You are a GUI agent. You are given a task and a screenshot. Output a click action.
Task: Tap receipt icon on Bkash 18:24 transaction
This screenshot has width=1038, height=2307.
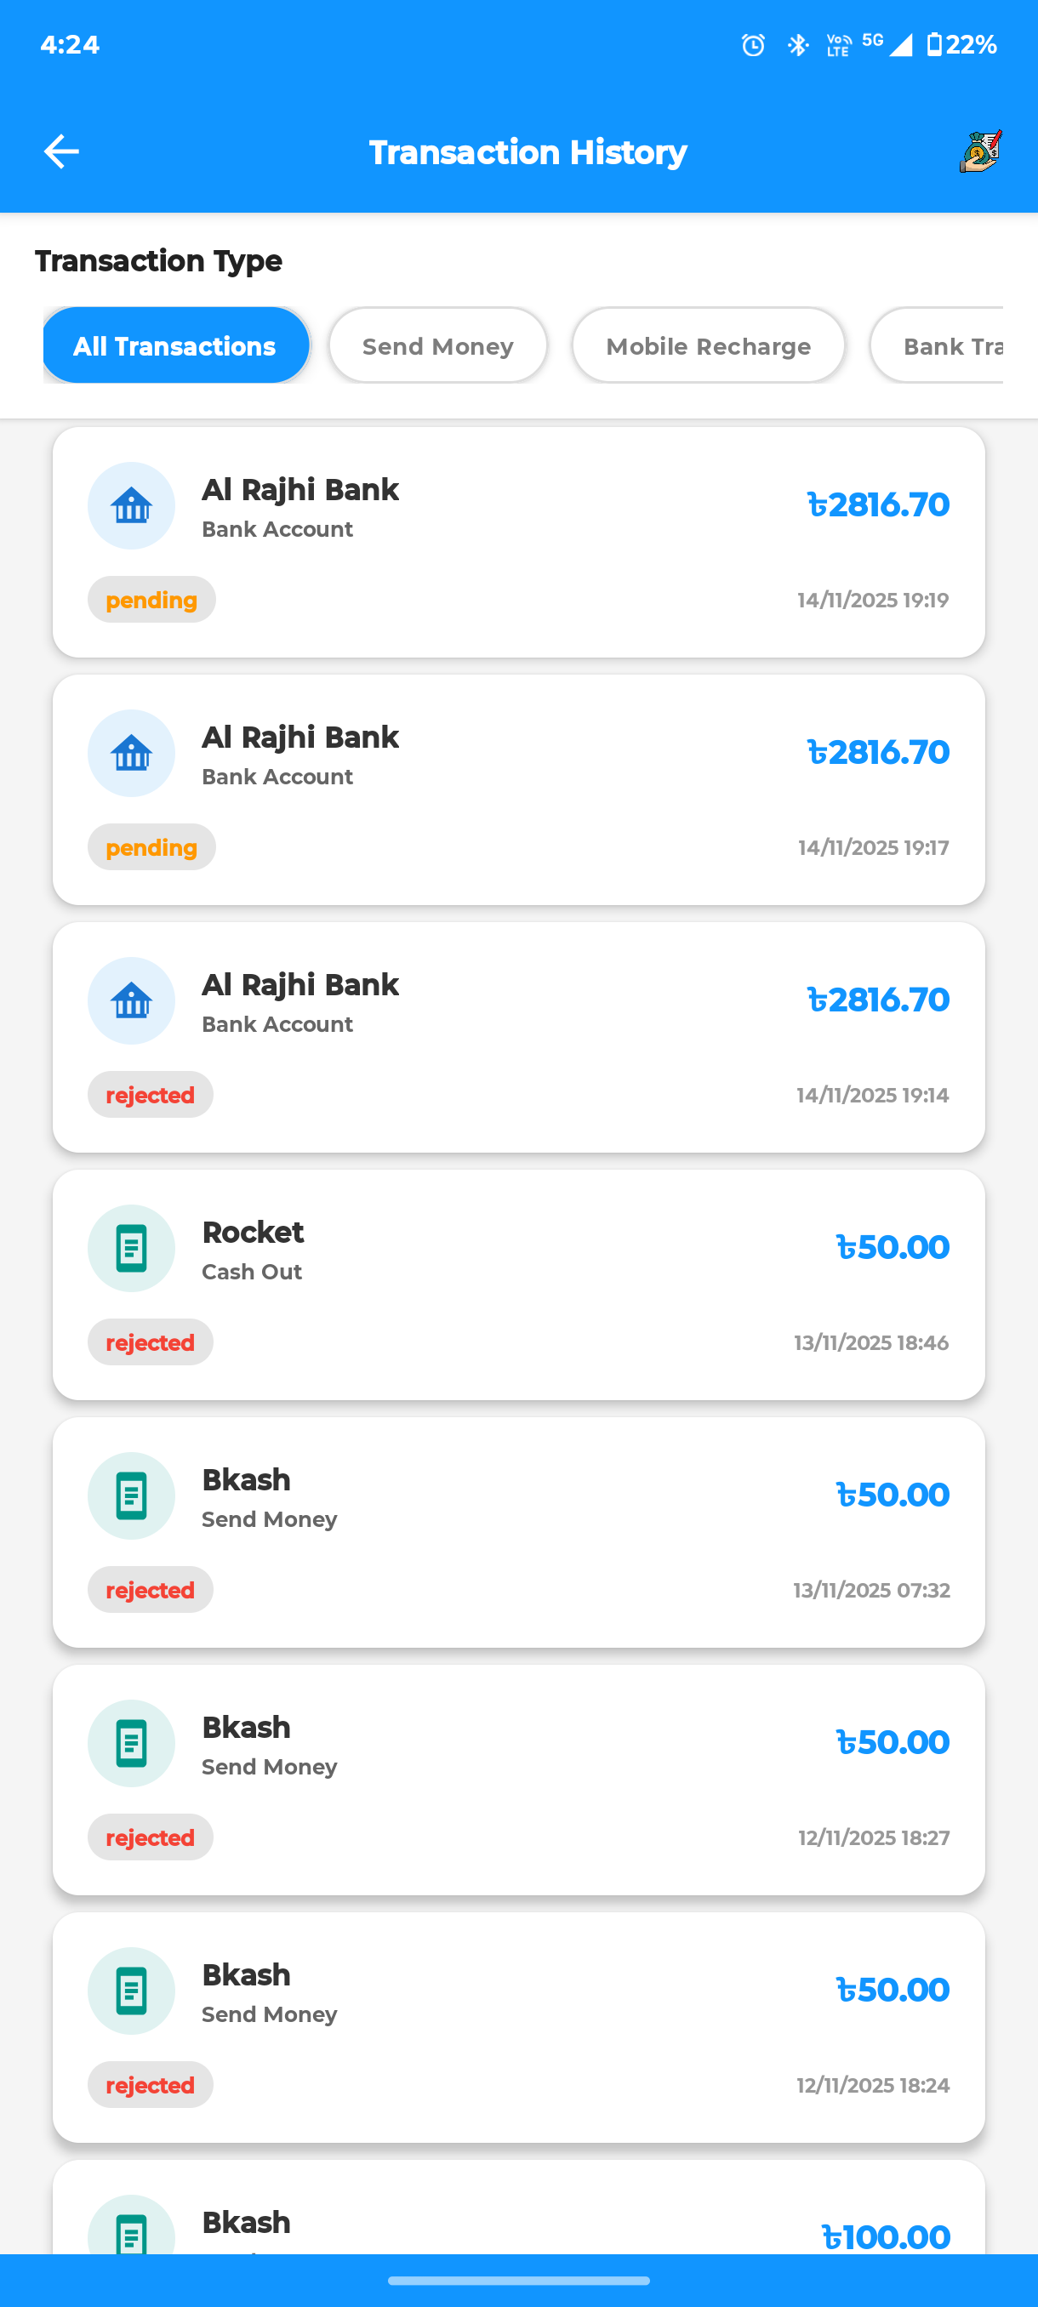(x=131, y=1990)
